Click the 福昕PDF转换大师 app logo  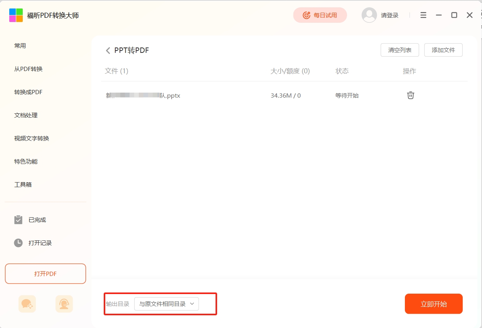(16, 15)
